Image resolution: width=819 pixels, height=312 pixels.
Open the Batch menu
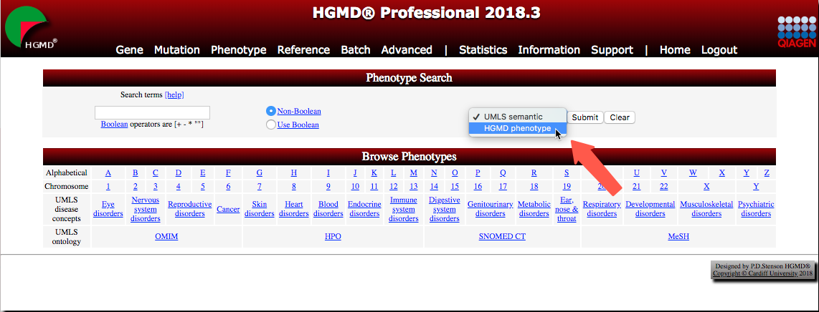point(356,50)
